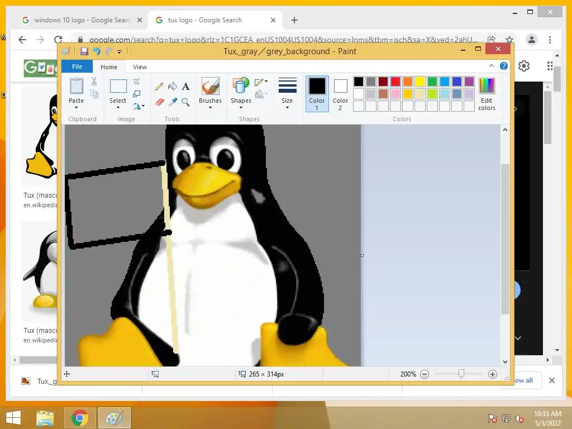This screenshot has width=572, height=429.
Task: Open Google apps grid icon
Action: [550, 66]
